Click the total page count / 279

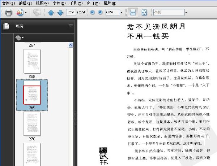tap(81, 12)
